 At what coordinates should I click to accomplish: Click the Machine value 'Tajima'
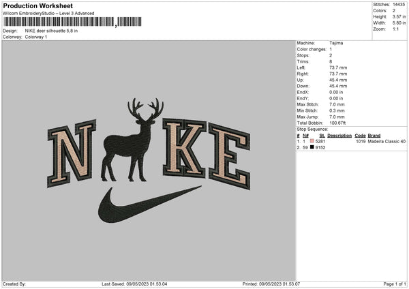pos(336,43)
